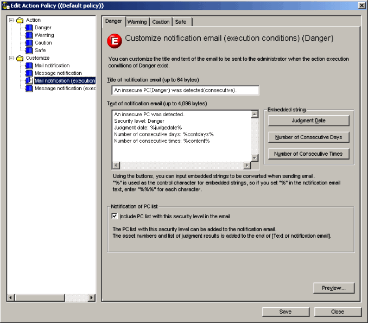Toggle Include PC list in the email
This screenshot has height=323, width=368.
(115, 216)
